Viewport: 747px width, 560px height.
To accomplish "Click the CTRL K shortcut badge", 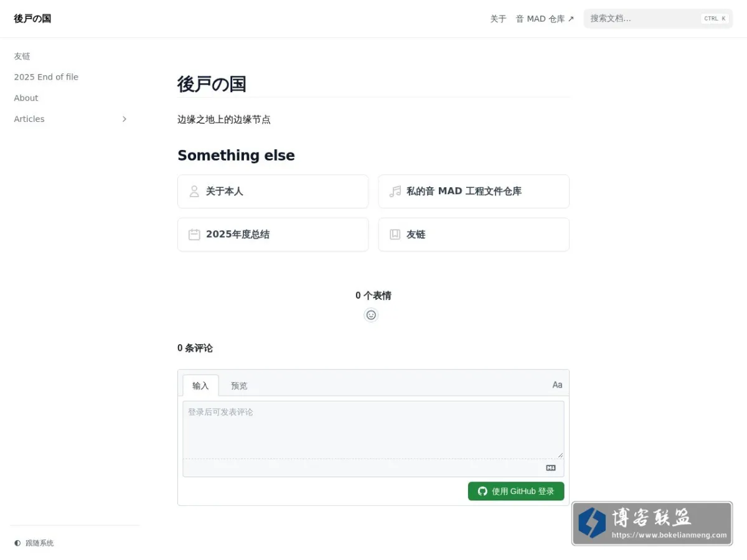I will 715,19.
